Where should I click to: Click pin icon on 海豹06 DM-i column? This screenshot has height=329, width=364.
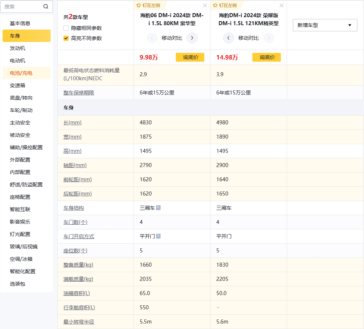[139, 5]
